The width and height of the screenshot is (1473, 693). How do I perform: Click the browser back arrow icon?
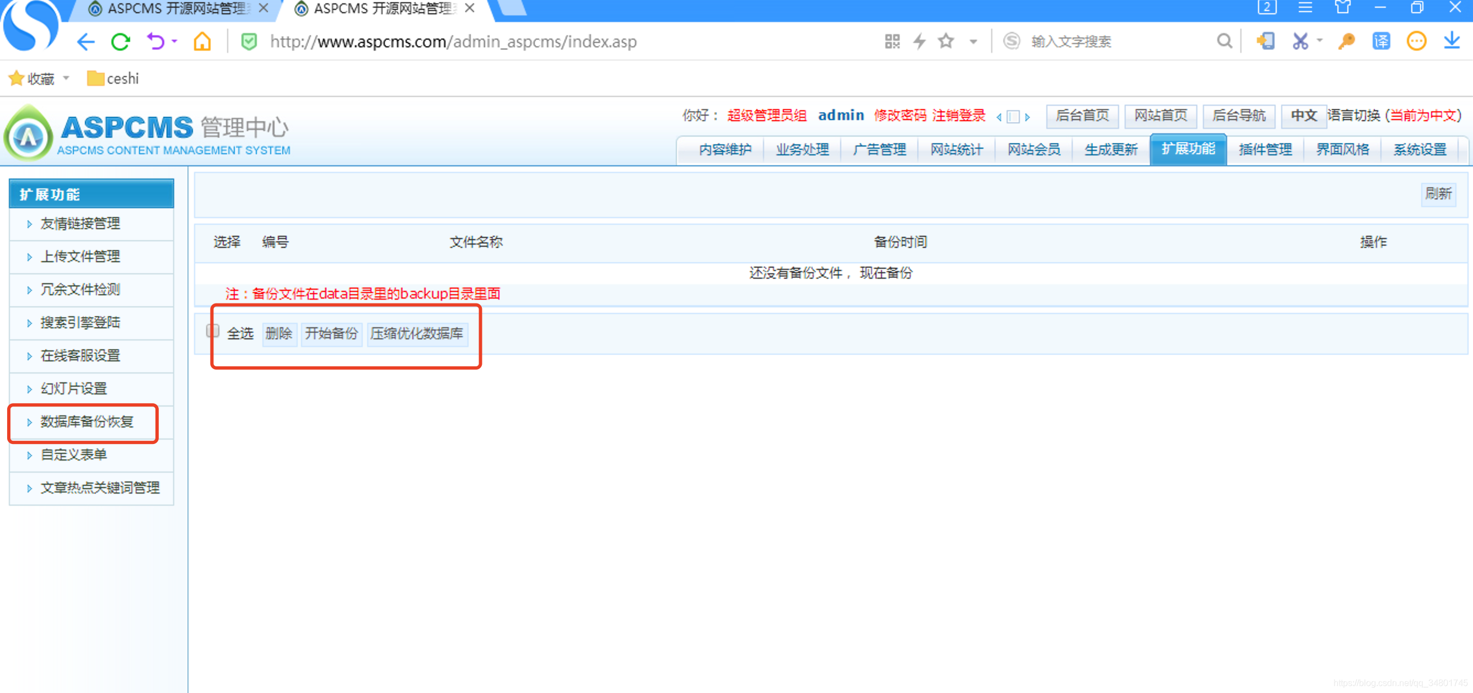coord(86,42)
